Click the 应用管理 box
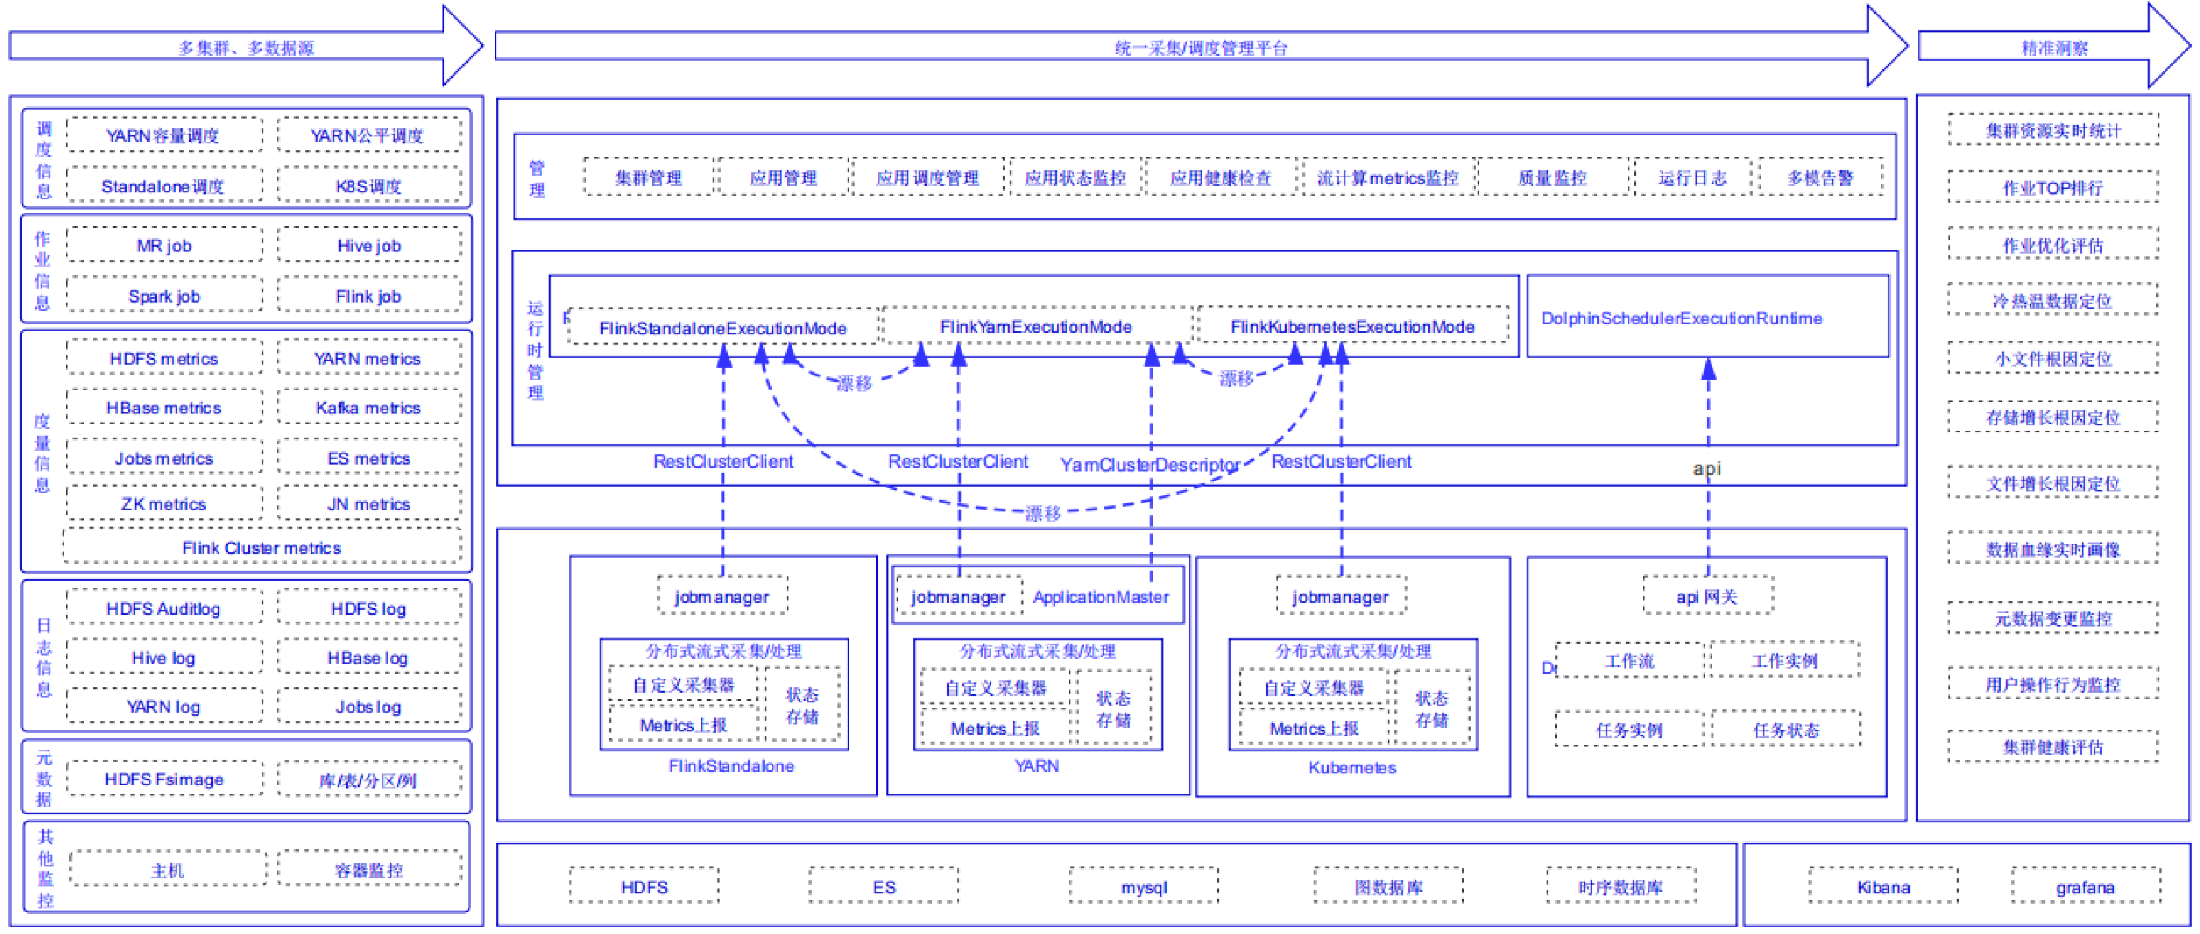This screenshot has width=2200, height=934. 783,176
